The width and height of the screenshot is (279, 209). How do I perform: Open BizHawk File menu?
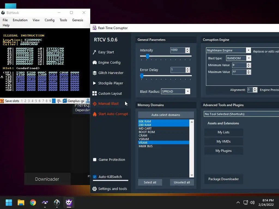(5, 20)
